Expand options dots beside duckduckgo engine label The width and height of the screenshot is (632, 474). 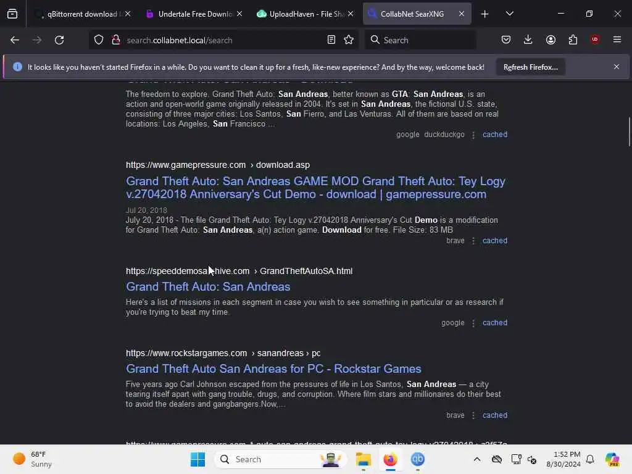pyautogui.click(x=473, y=135)
